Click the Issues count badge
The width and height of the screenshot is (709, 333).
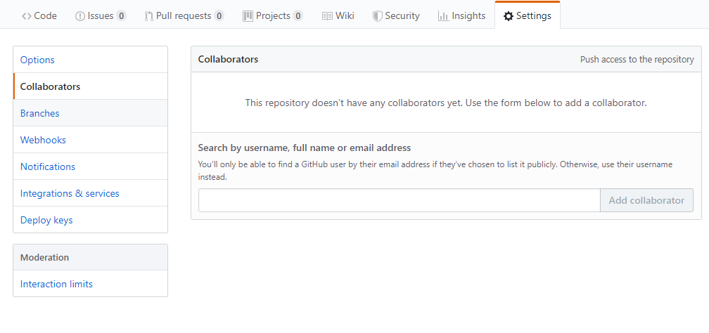point(121,15)
